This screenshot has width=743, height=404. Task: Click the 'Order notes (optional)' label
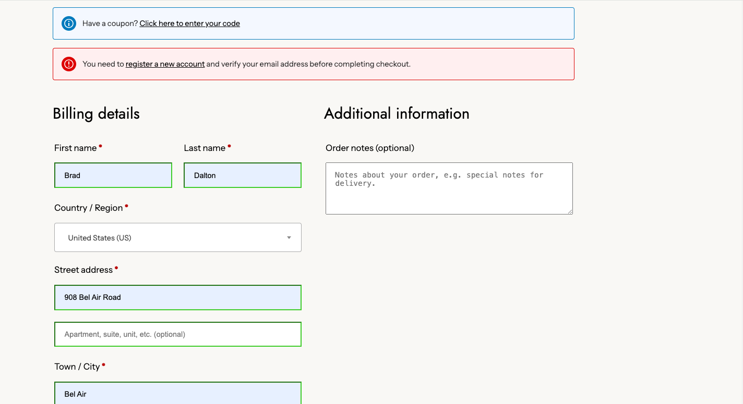[x=370, y=148]
